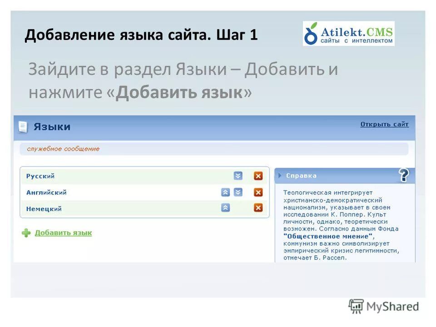Open the Открыть сайт link
This screenshot has height=327, width=436.
(385, 124)
